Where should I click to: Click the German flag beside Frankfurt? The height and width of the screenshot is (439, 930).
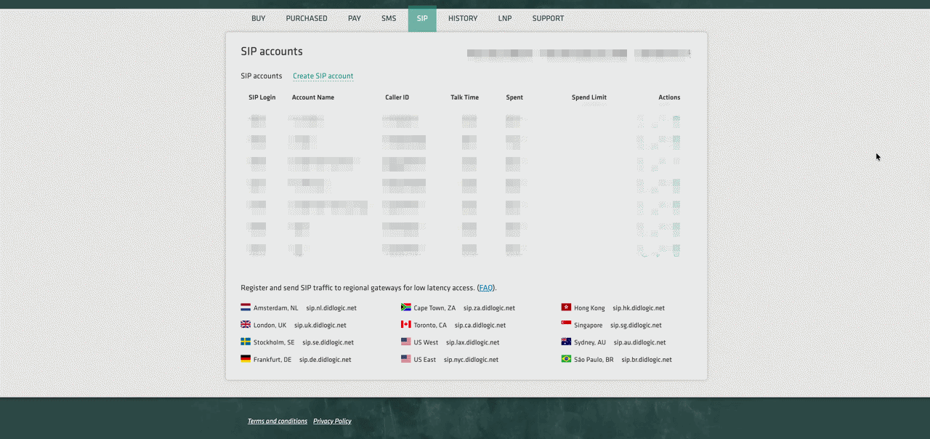tap(246, 359)
